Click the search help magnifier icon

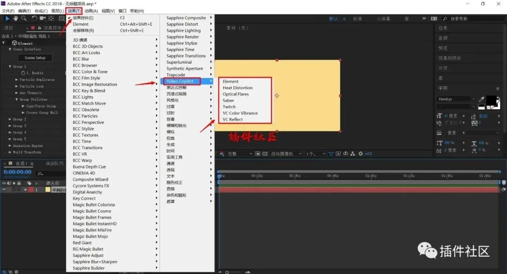(445, 19)
